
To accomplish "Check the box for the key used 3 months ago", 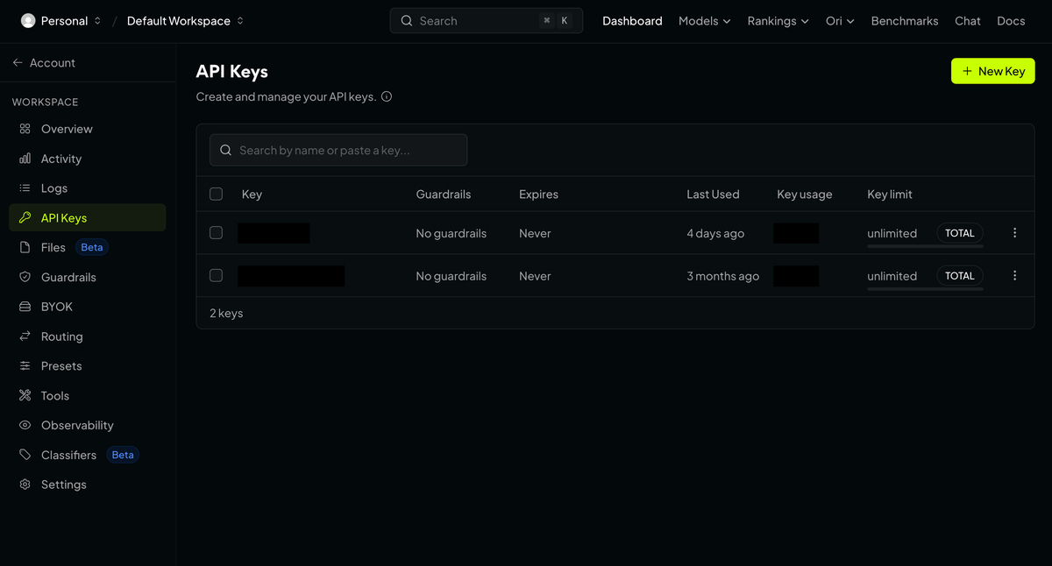I will [x=217, y=275].
